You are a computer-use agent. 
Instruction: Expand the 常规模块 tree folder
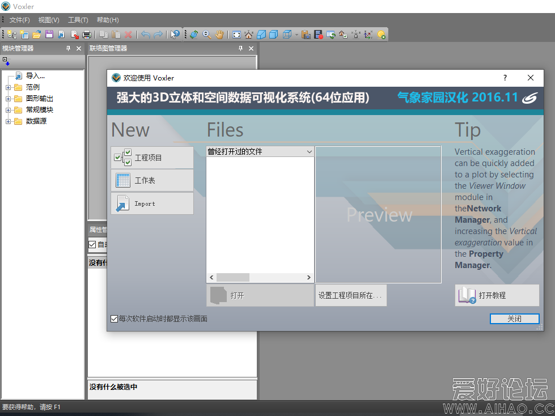(x=8, y=110)
